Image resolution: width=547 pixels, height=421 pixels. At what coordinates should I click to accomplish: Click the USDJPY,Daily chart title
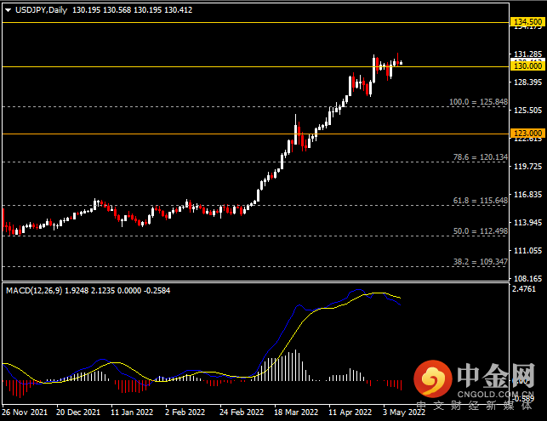coord(41,10)
